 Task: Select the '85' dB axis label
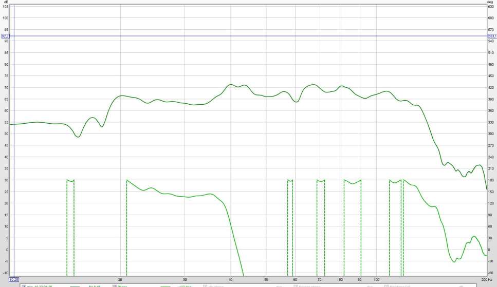pyautogui.click(x=6, y=52)
